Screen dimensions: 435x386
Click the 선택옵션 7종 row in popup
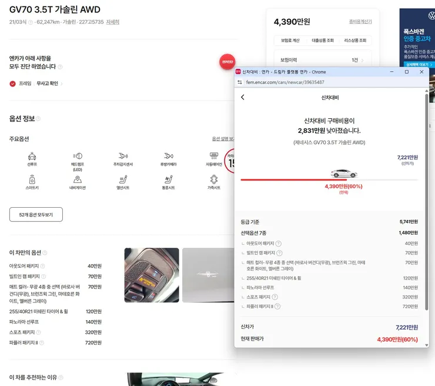tap(329, 232)
